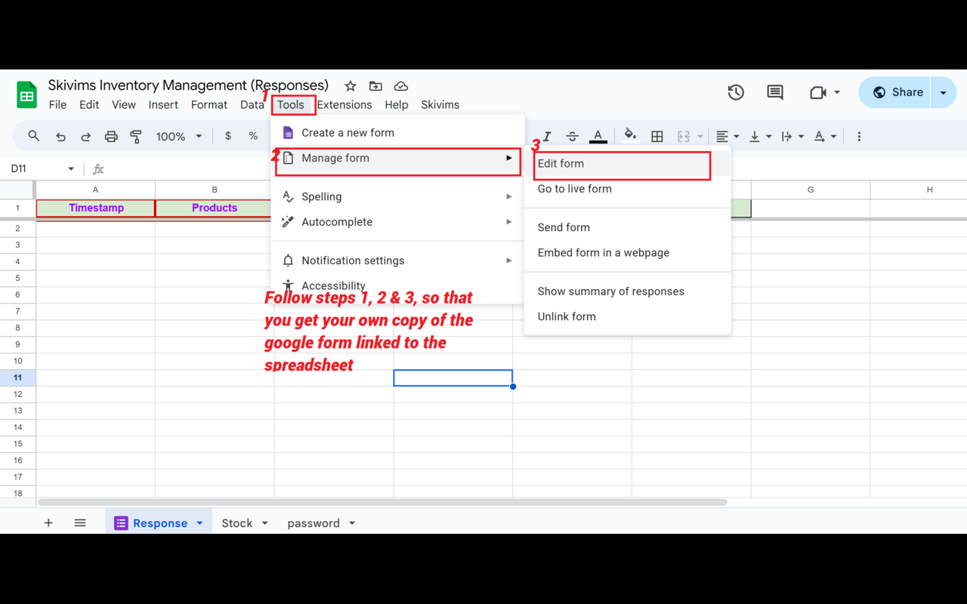Open the fill color paint bucket
The width and height of the screenshot is (967, 604).
pyautogui.click(x=630, y=137)
